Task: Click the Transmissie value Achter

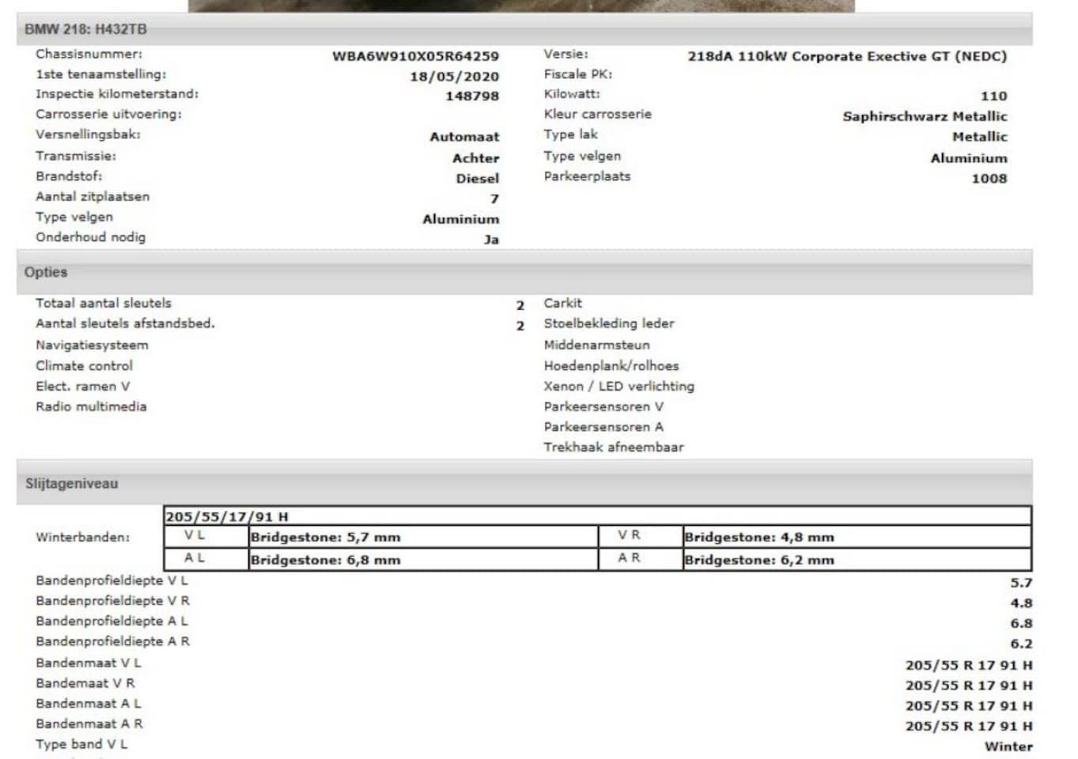Action: coord(475,158)
